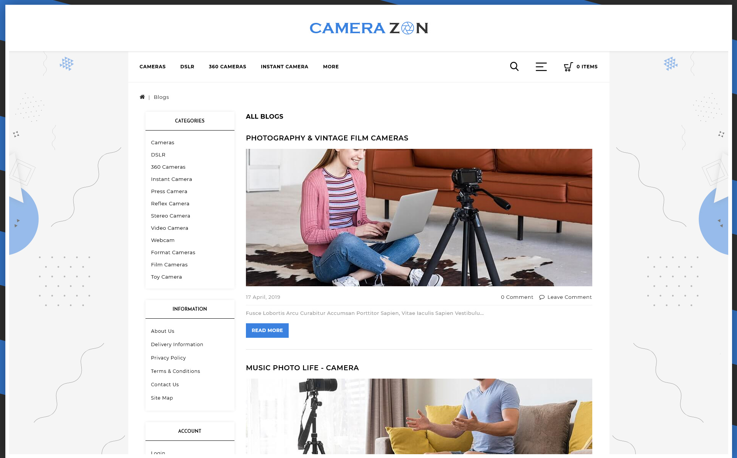The width and height of the screenshot is (737, 458).
Task: Click the 17 April, 2019 date
Action: (263, 297)
